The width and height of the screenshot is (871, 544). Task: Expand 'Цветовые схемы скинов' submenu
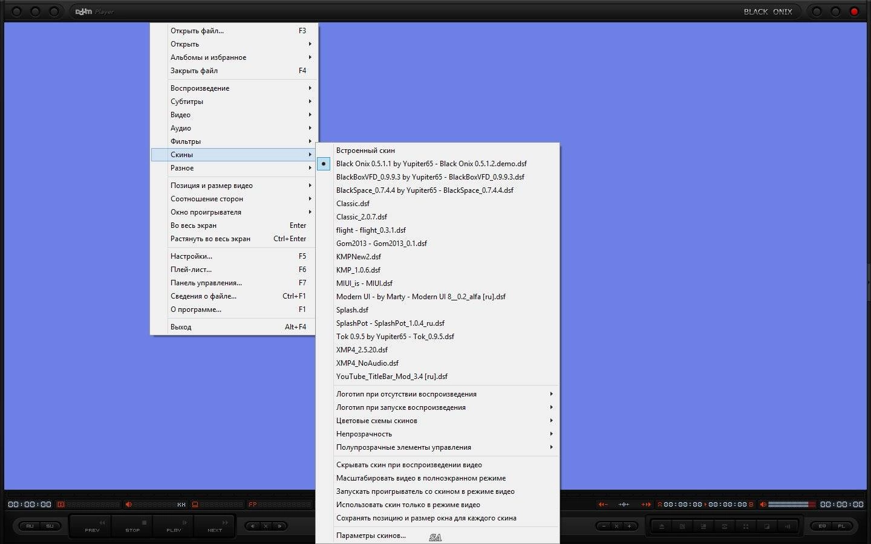click(437, 421)
